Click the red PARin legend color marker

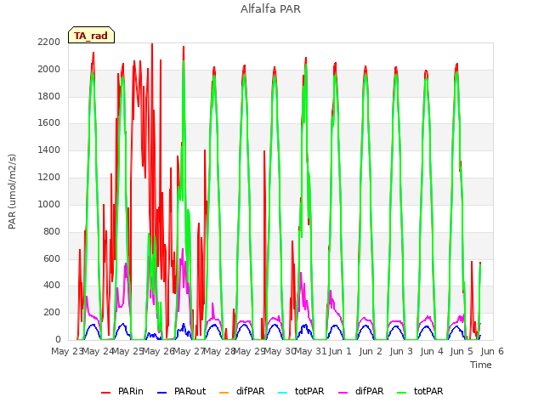[105, 393]
